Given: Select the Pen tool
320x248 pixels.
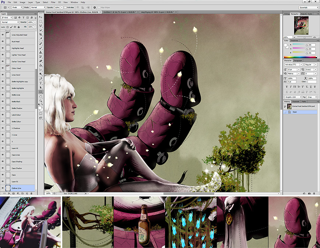Looking at the screenshot, I should [41, 79].
